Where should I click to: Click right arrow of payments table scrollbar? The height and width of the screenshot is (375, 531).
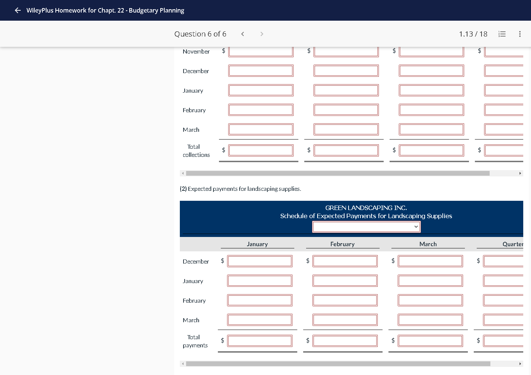[520, 364]
